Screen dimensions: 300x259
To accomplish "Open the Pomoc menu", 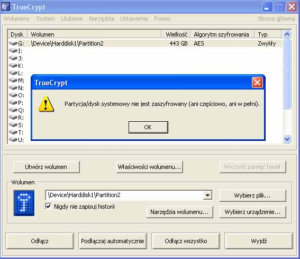I will (x=162, y=19).
